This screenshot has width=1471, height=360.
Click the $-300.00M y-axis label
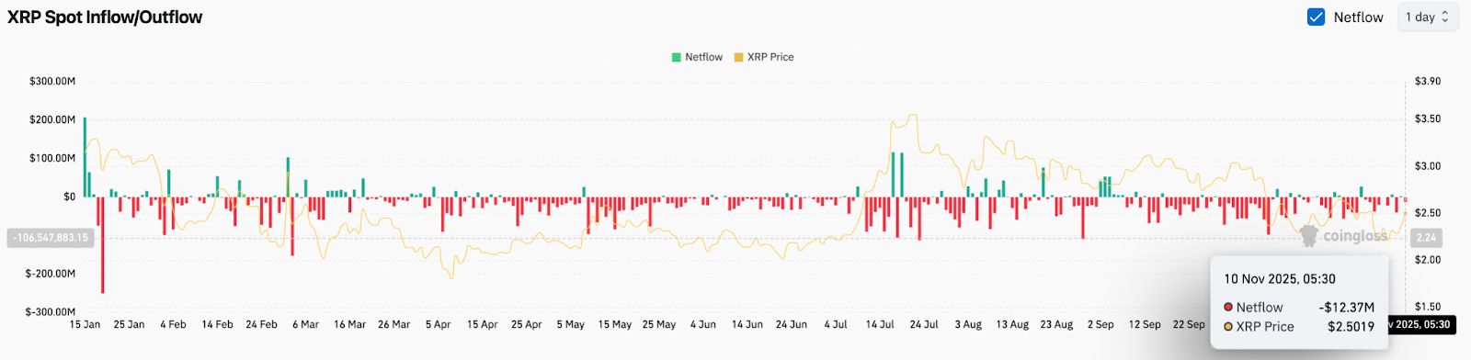tap(51, 312)
